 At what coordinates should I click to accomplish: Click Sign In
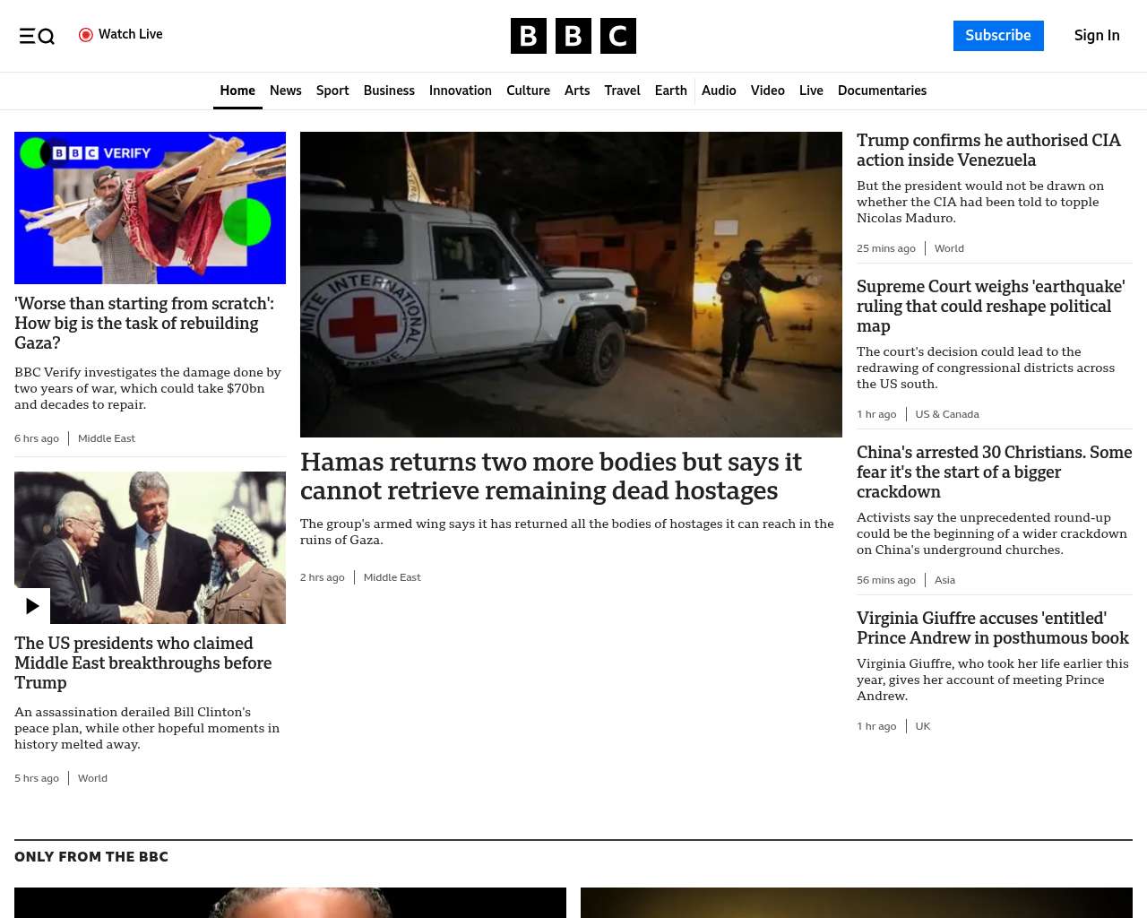1097,36
